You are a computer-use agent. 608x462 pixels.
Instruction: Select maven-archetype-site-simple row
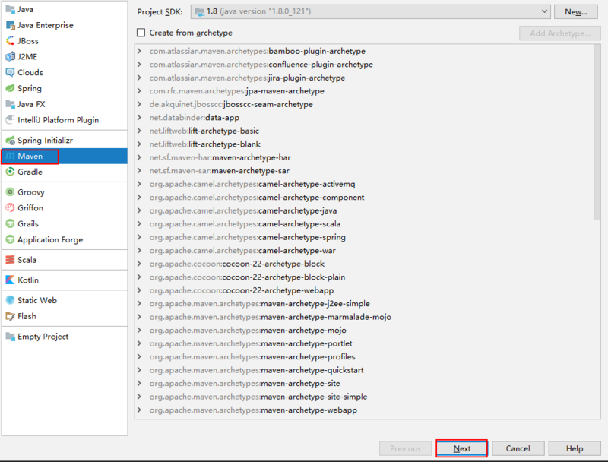365,397
